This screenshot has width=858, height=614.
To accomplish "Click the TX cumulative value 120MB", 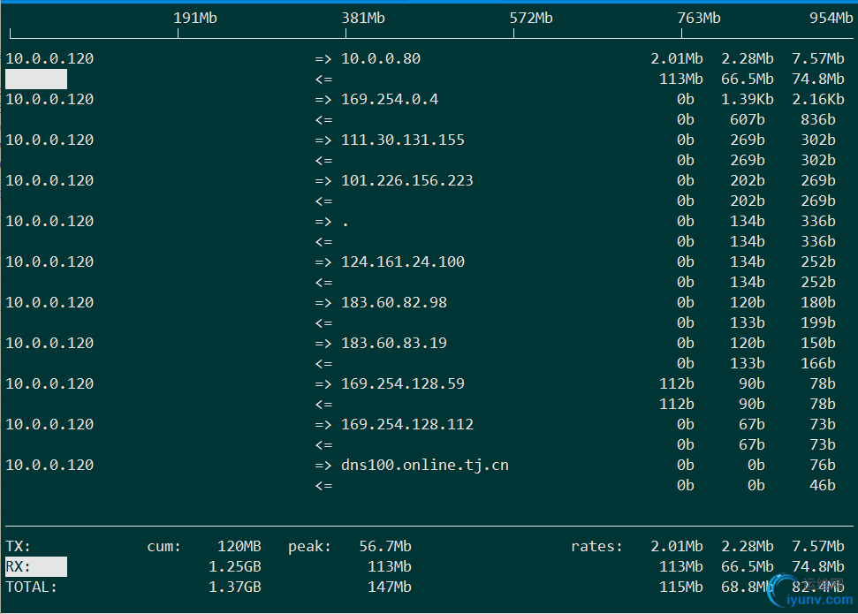I will [x=239, y=546].
